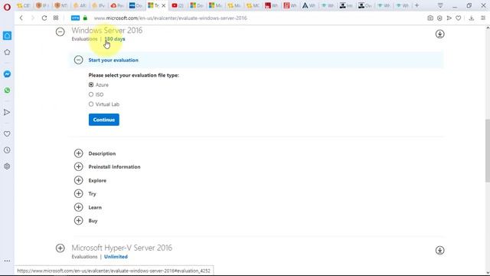This screenshot has width=490, height=276.
Task: View site security padlock information
Action: click(x=85, y=18)
